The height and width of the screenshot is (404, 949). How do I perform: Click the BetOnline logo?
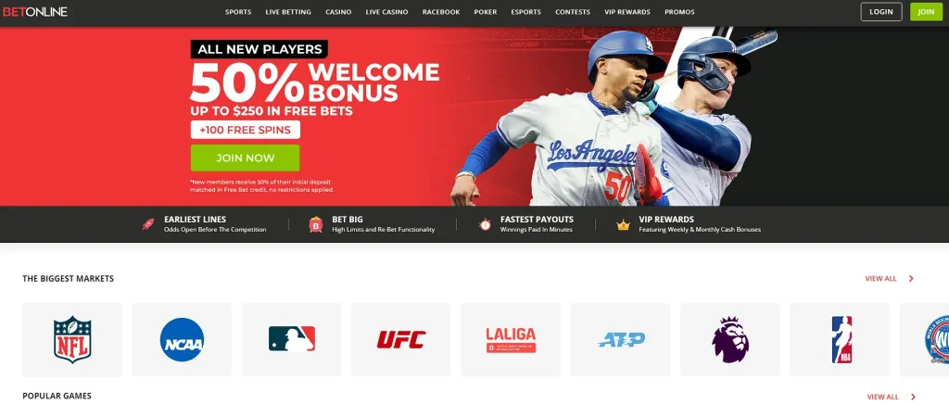click(x=34, y=11)
